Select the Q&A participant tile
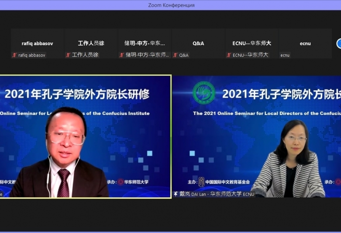Screen dimensions: 341x233 [198, 43]
